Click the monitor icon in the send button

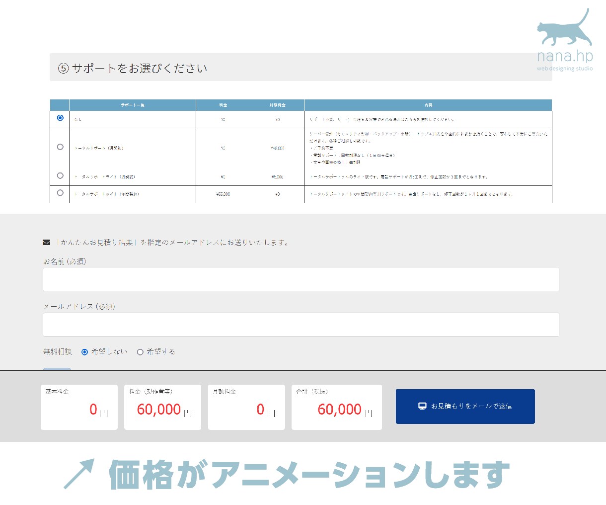[422, 406]
